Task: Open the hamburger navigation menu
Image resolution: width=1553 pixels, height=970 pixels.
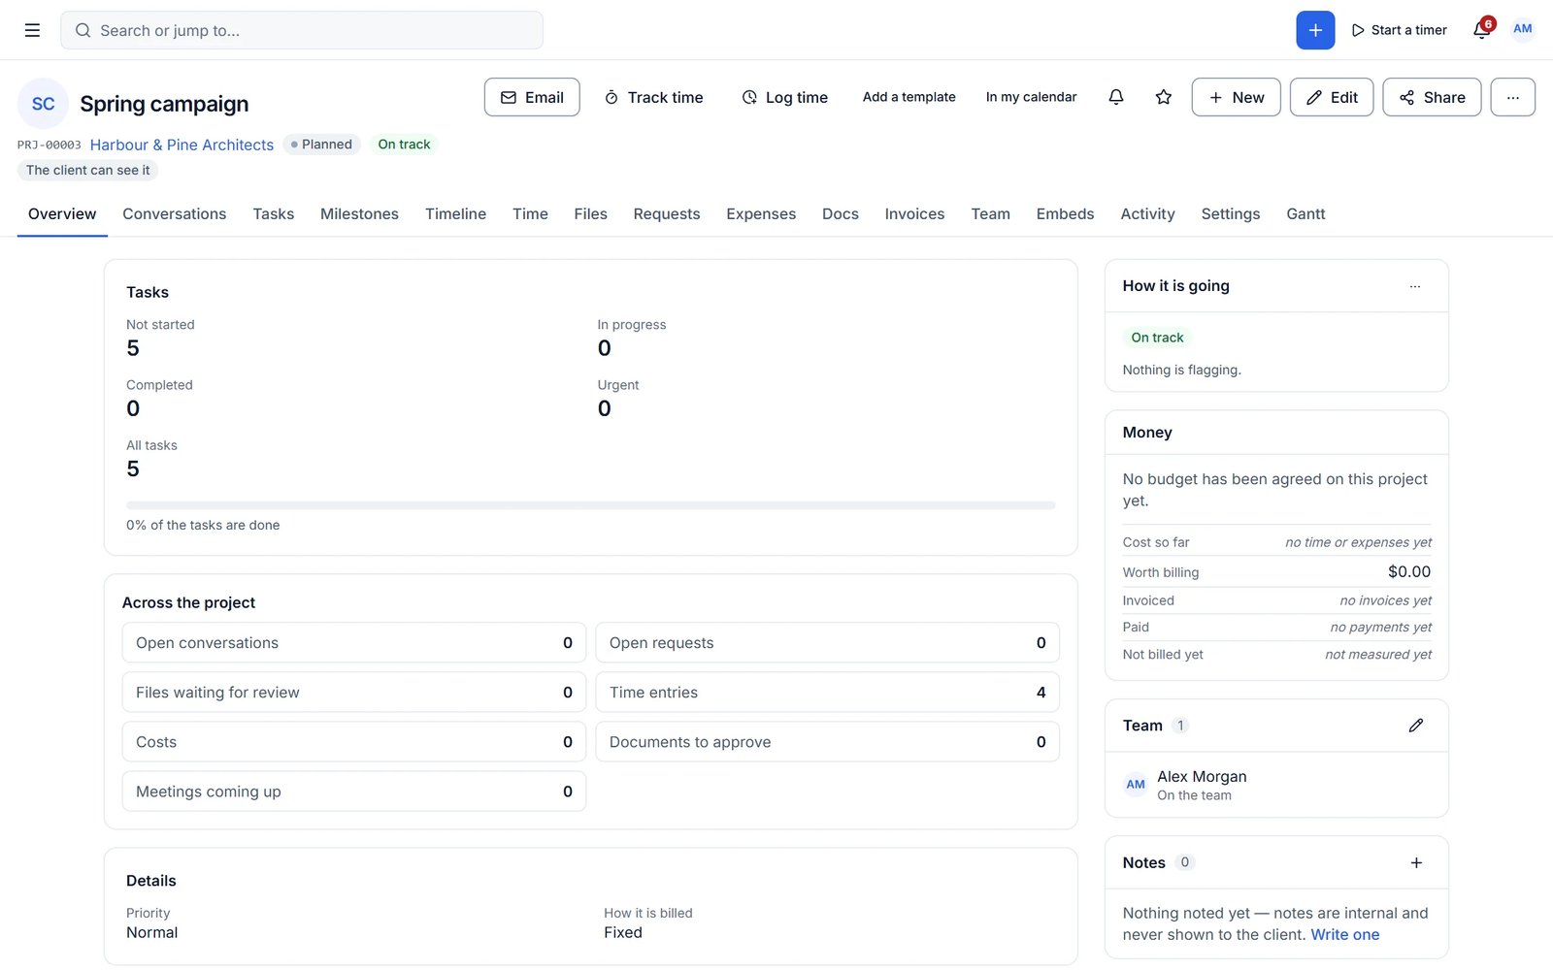Action: pos(32,30)
